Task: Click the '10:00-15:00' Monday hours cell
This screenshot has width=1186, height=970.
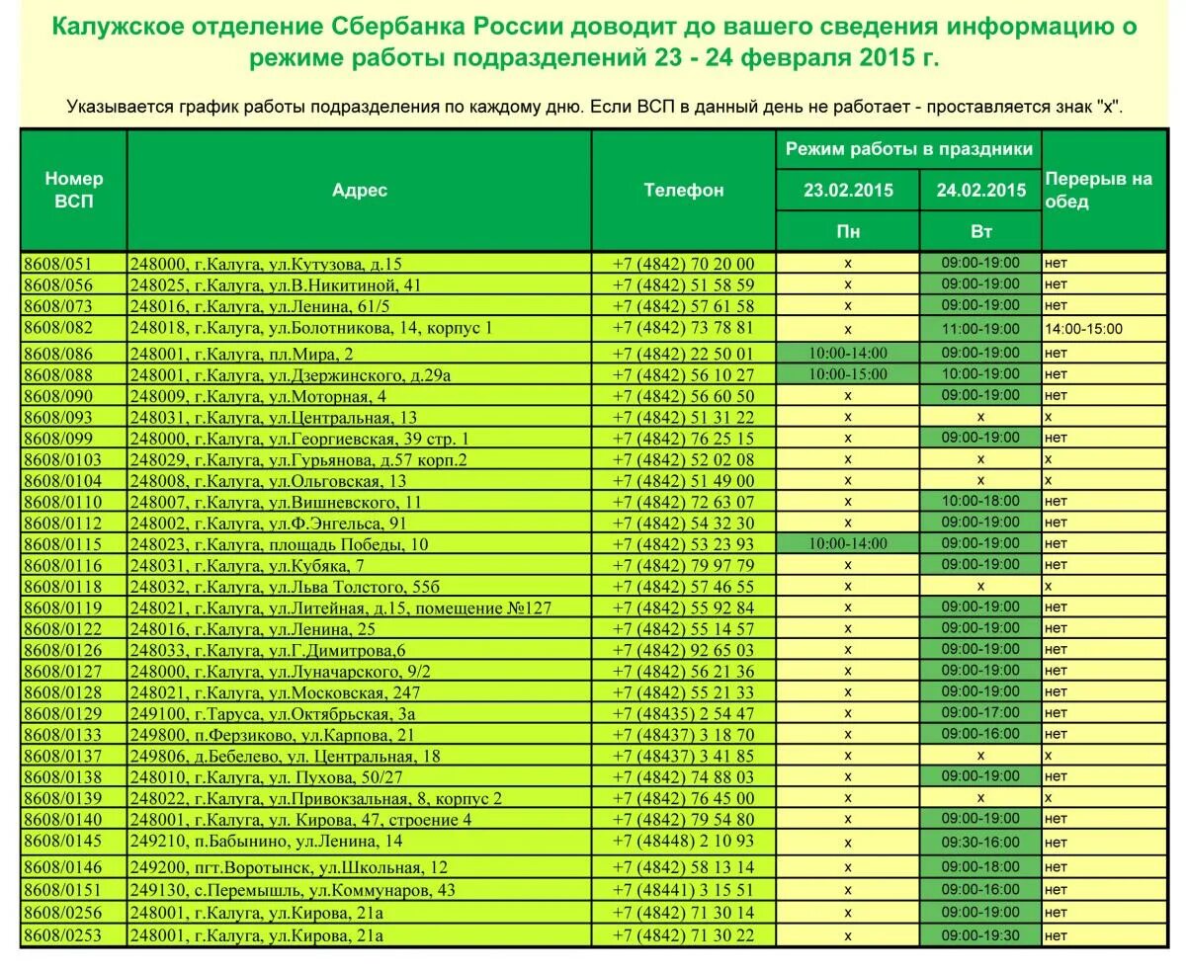Action: click(848, 374)
